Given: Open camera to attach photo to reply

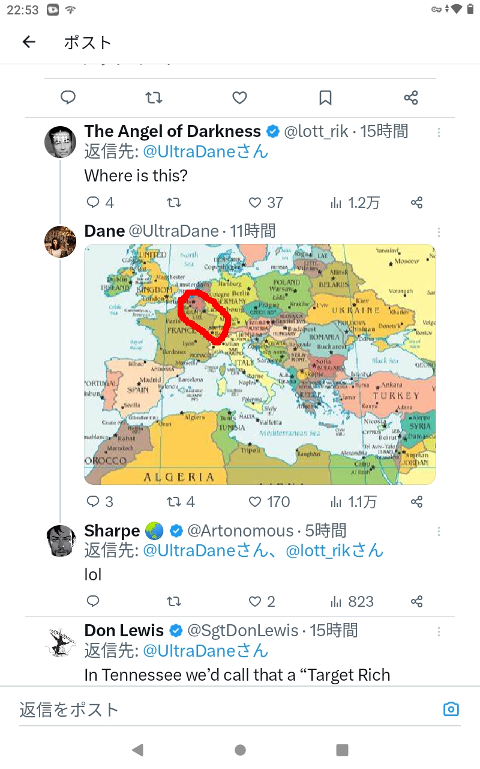Looking at the screenshot, I should (x=451, y=710).
